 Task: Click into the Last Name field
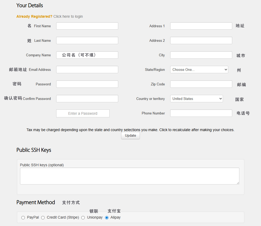pos(87,40)
